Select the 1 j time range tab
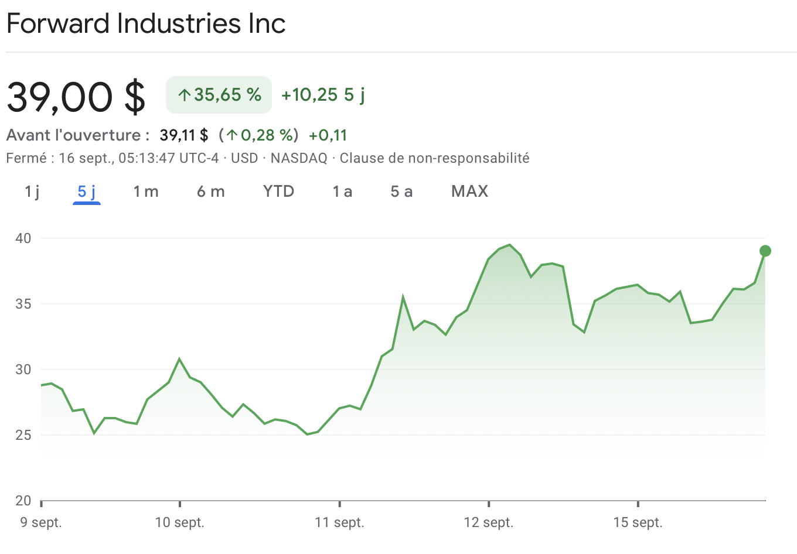This screenshot has width=797, height=554. pyautogui.click(x=32, y=191)
